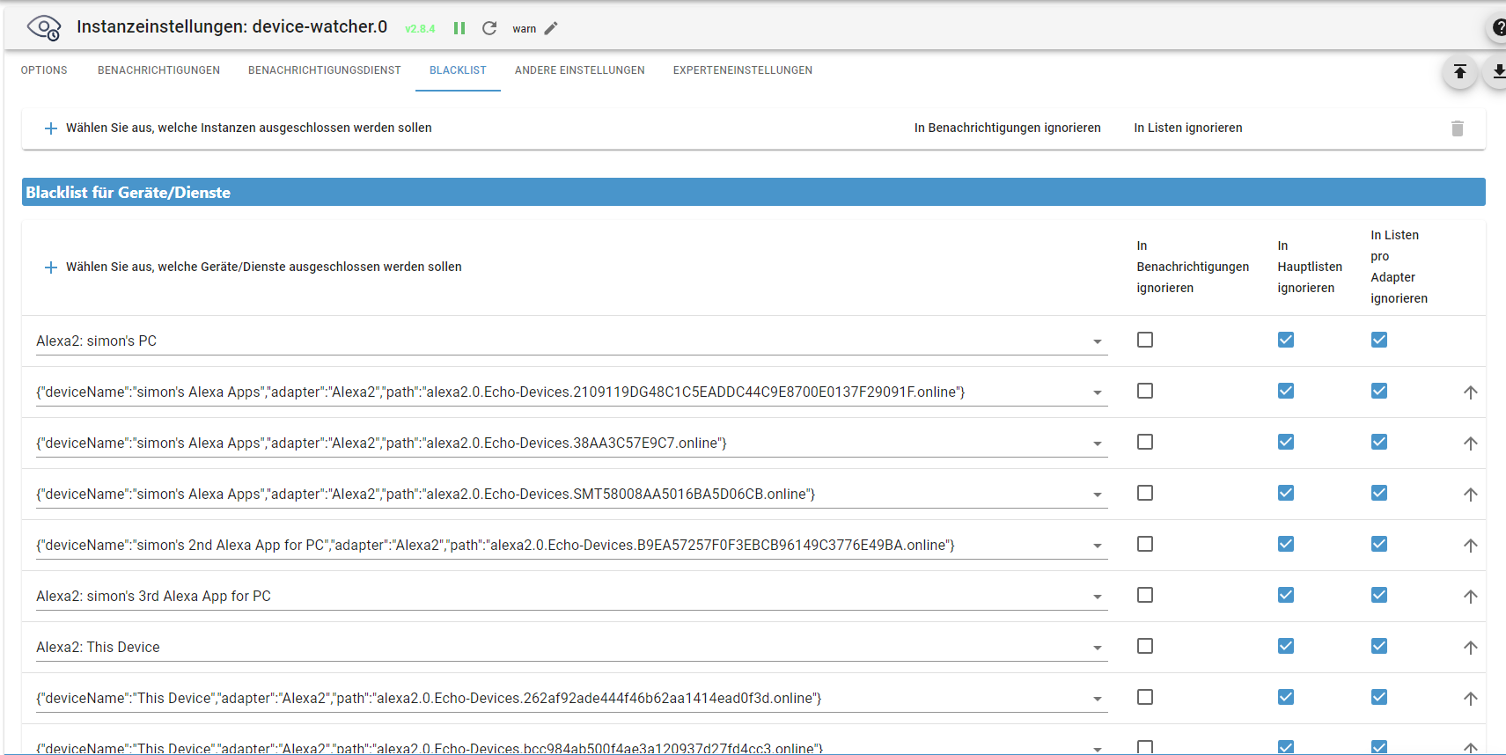This screenshot has width=1506, height=755.
Task: Click the 'warn' log level label
Action: (x=524, y=29)
